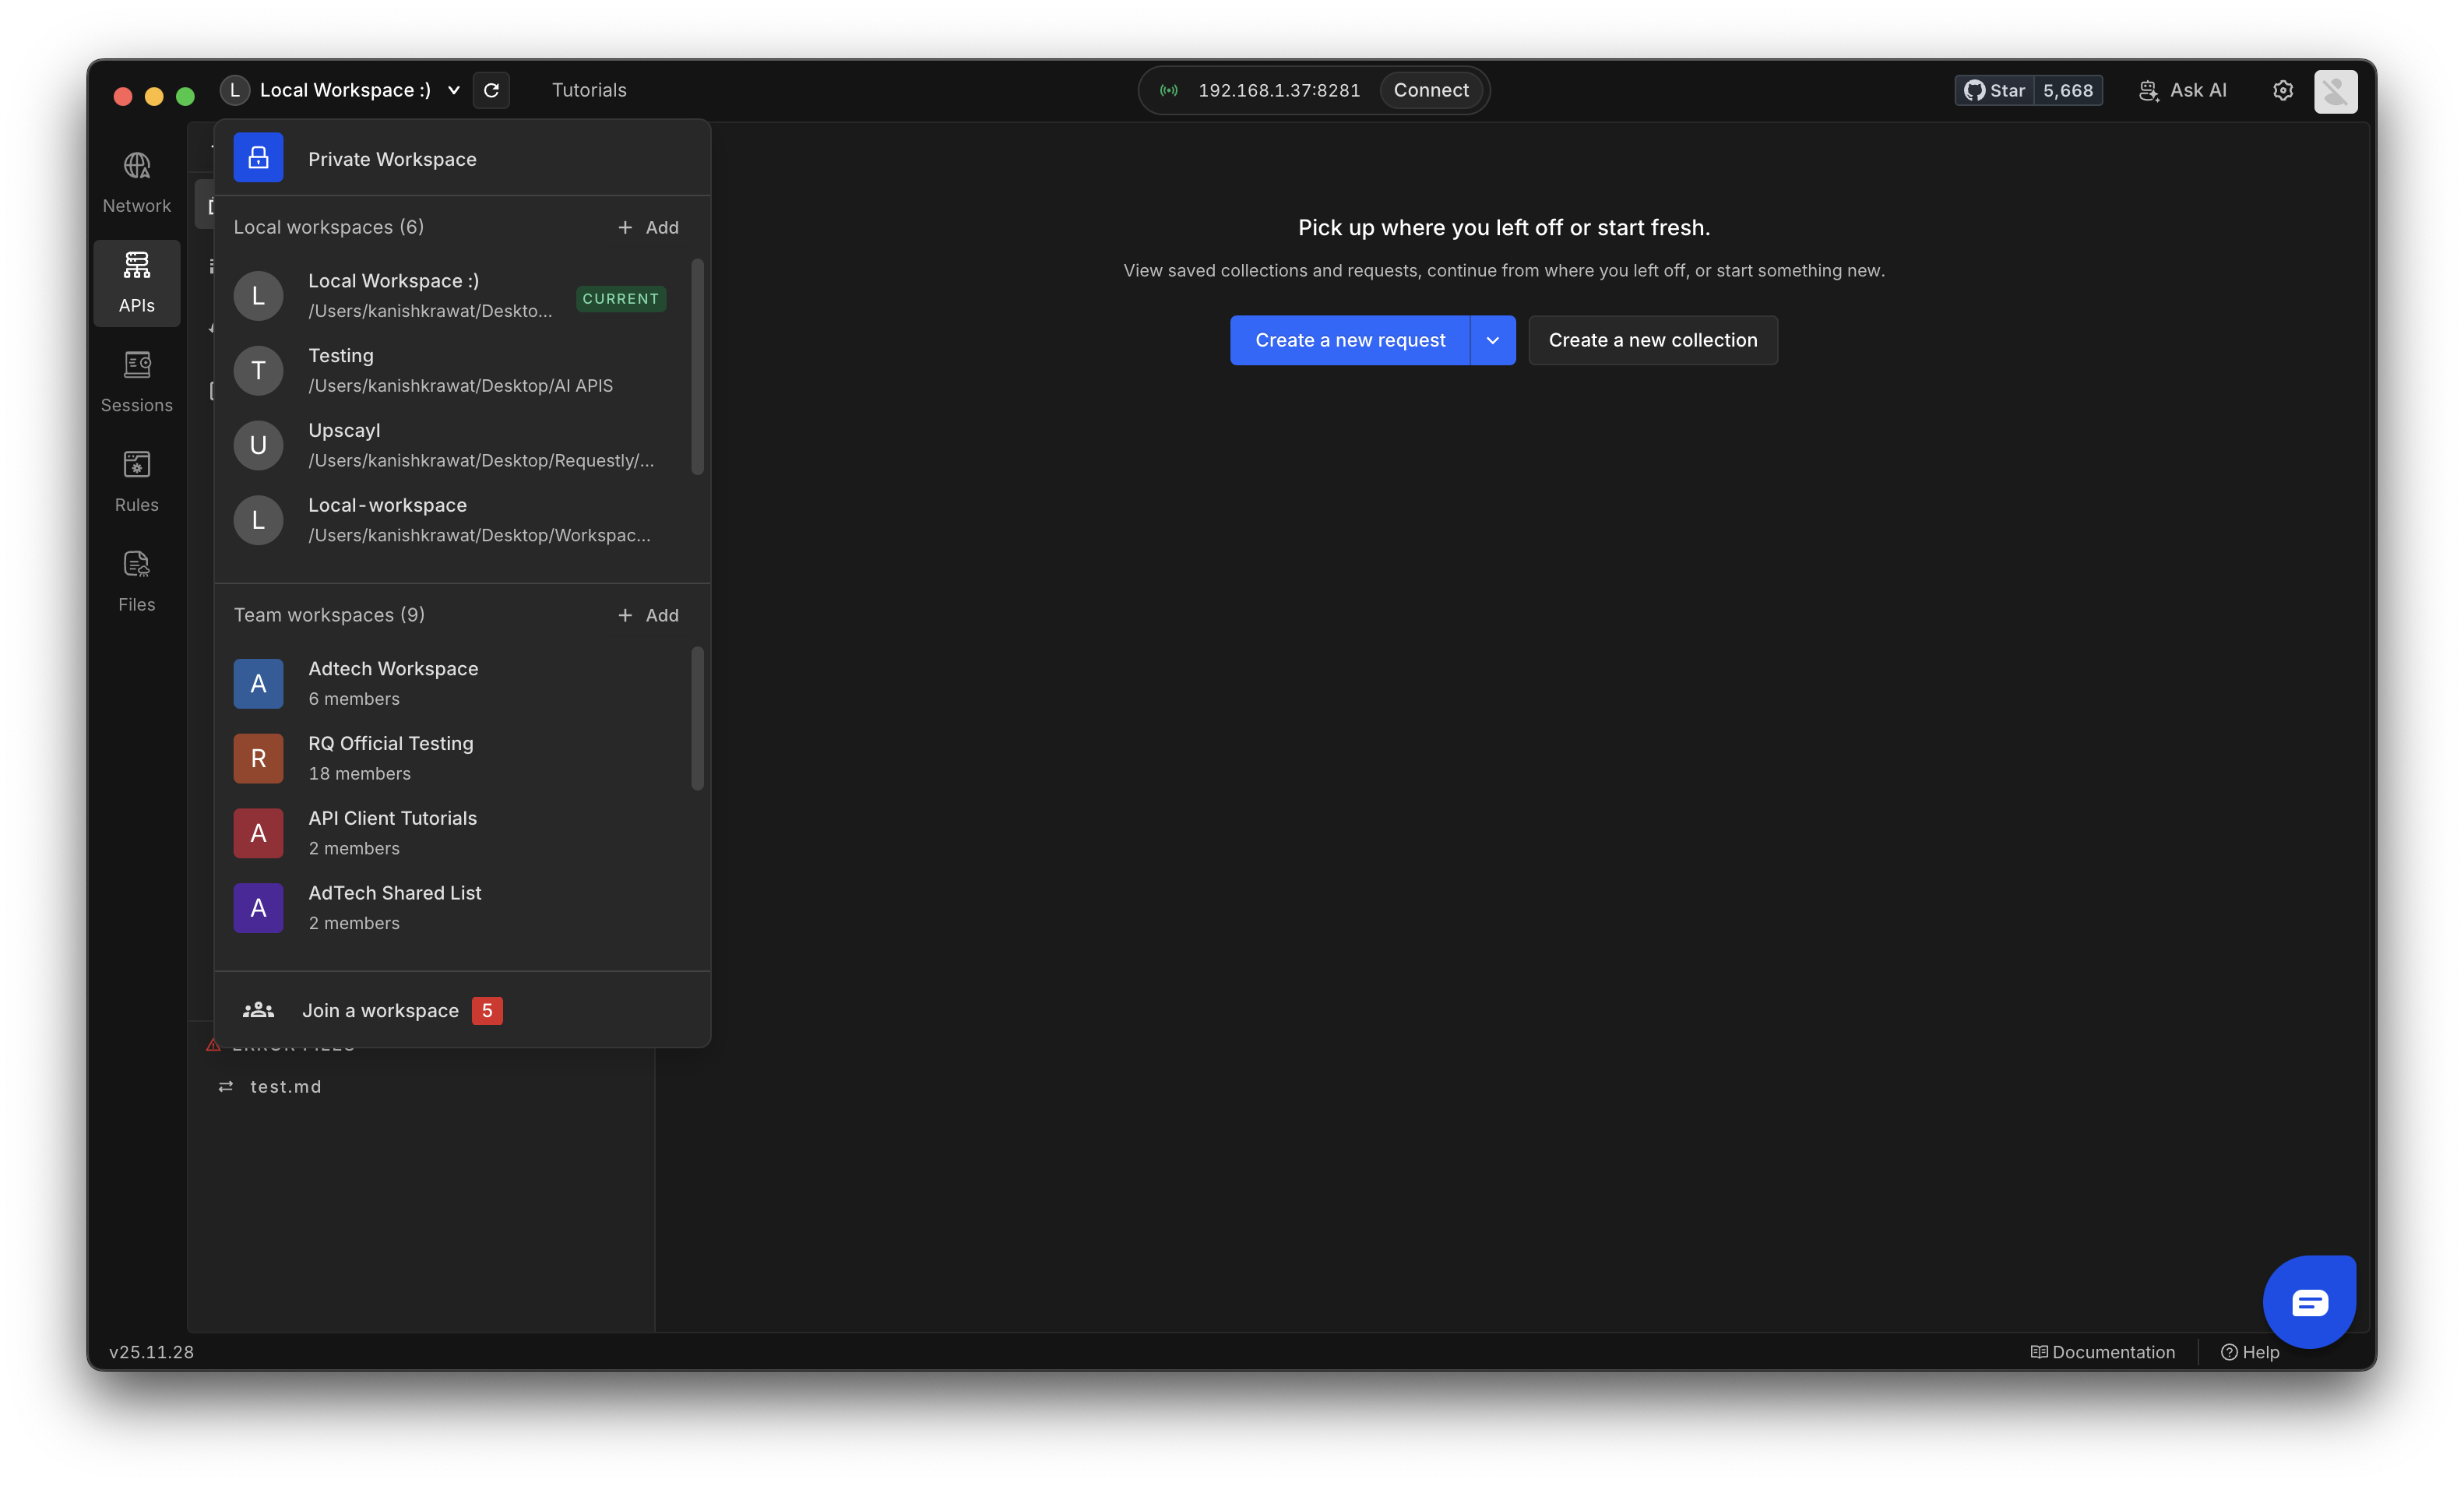Open the Create new request options arrow
This screenshot has height=1486, width=2464.
(x=1492, y=340)
